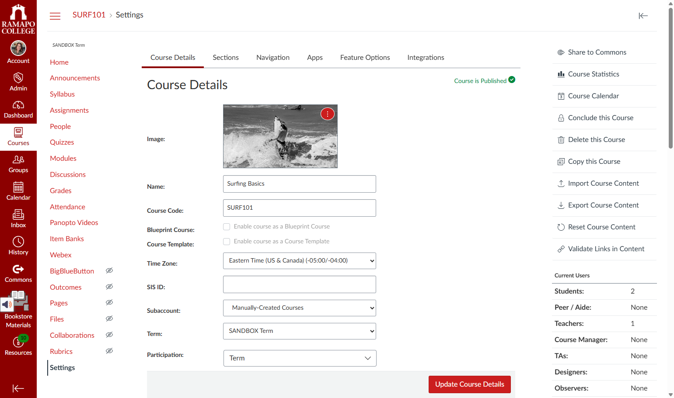
Task: Switch to the Sections tab
Action: (x=226, y=58)
